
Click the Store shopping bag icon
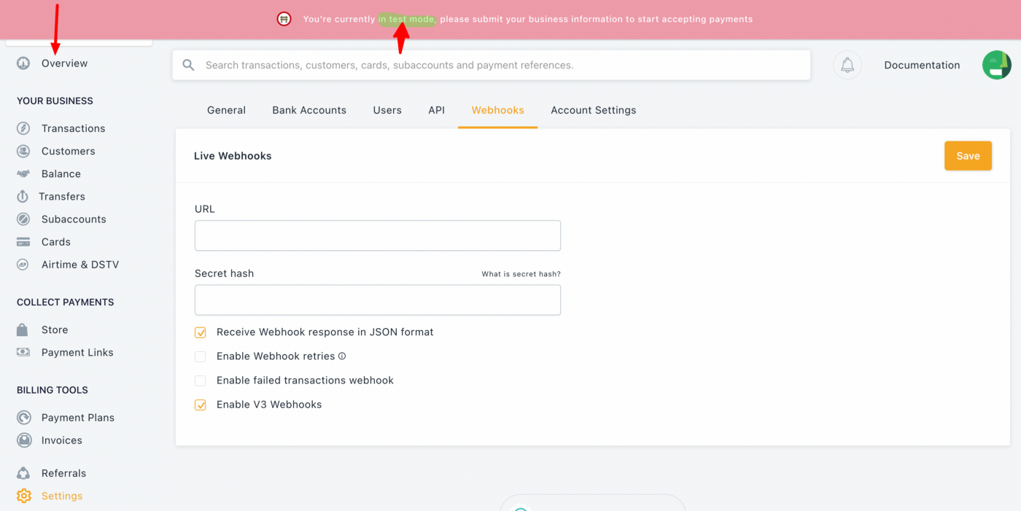point(23,329)
